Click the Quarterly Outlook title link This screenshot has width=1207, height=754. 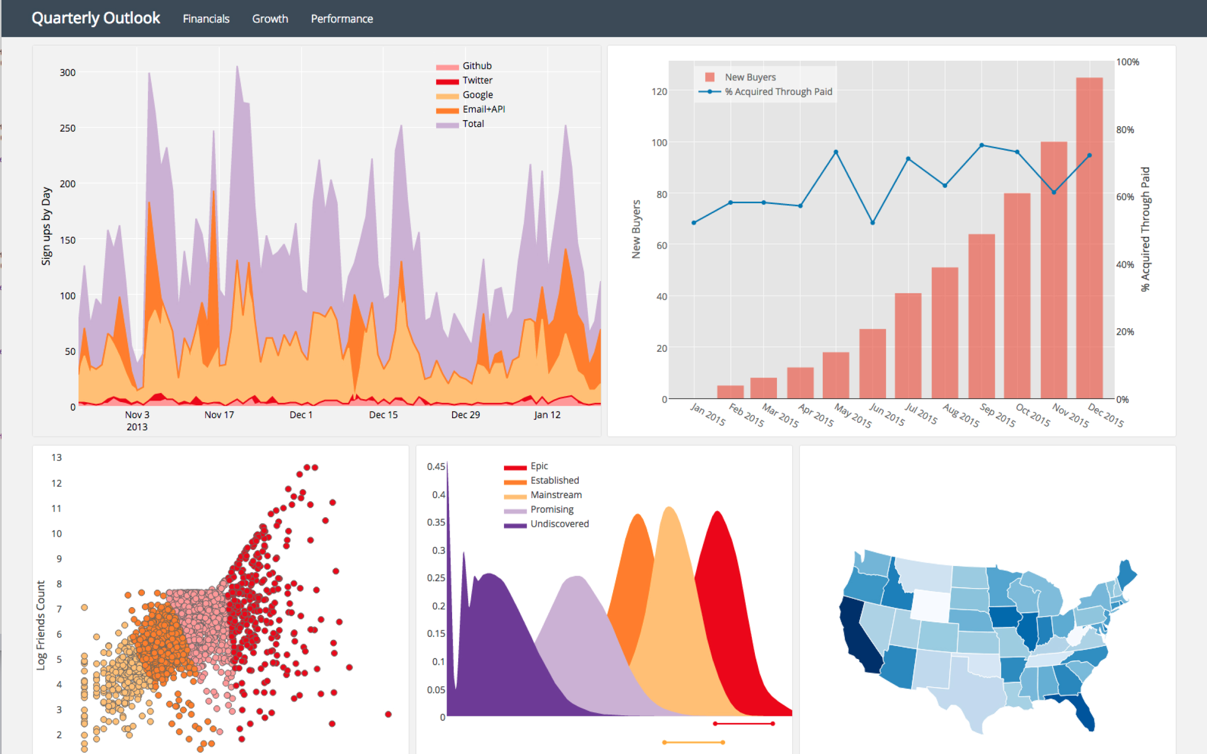(x=96, y=18)
